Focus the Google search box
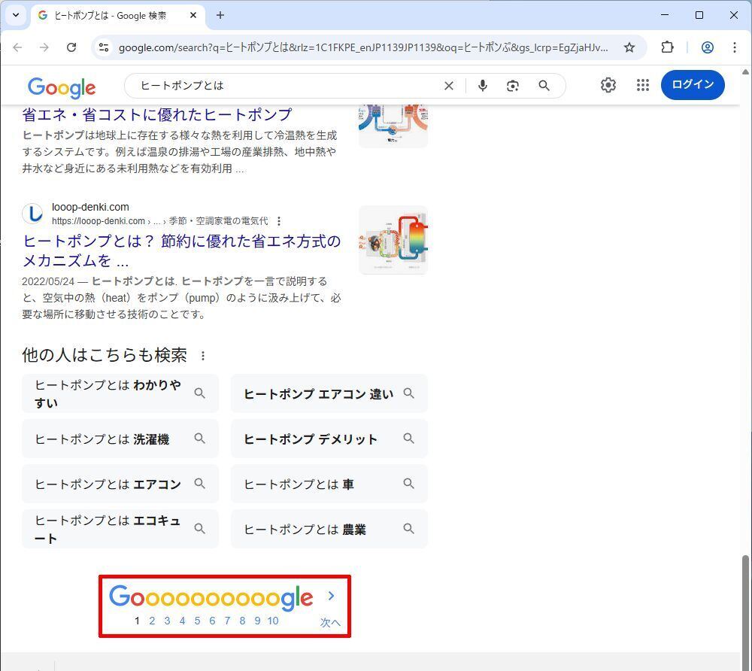Image resolution: width=752 pixels, height=671 pixels. tap(288, 86)
